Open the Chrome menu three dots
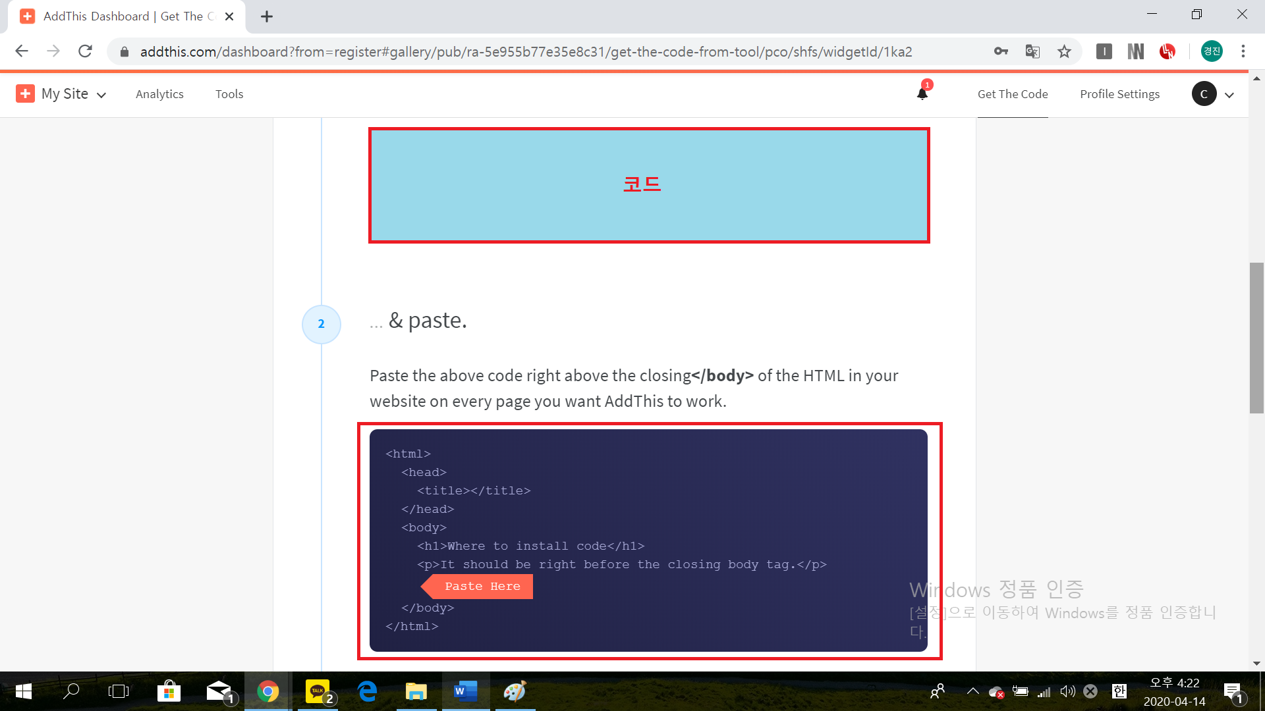 (x=1243, y=51)
